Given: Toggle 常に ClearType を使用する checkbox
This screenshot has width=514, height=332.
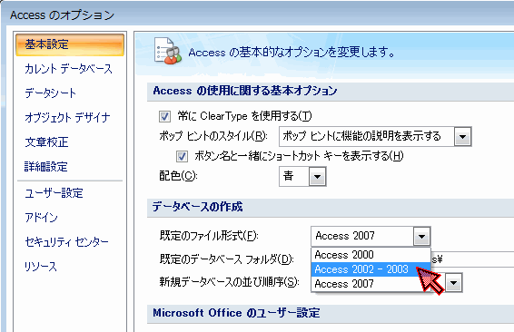Looking at the screenshot, I should 164,116.
